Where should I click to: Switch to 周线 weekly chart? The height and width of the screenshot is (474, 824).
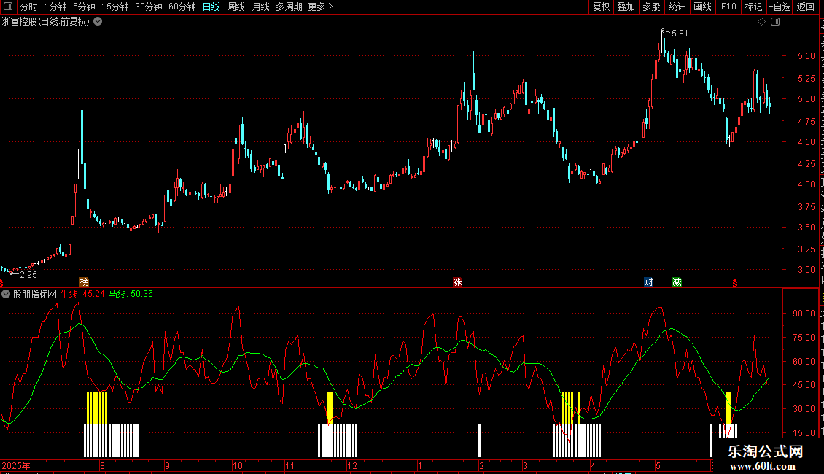point(236,7)
